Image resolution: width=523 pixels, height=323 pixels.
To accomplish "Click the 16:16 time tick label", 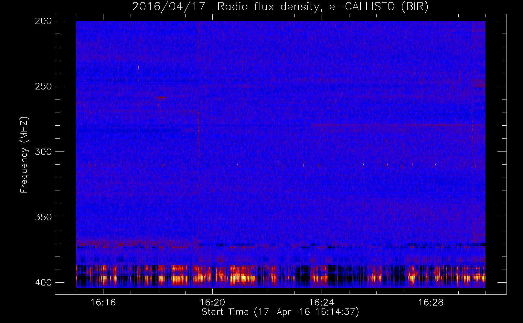I will coord(103,303).
